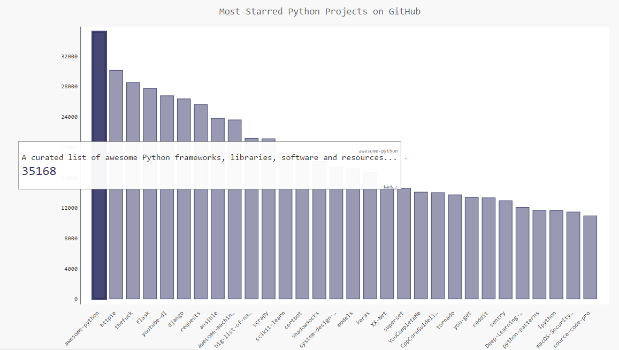The height and width of the screenshot is (350, 619).
Task: Click the 'source-code-pro' x-axis label
Action: click(x=571, y=330)
